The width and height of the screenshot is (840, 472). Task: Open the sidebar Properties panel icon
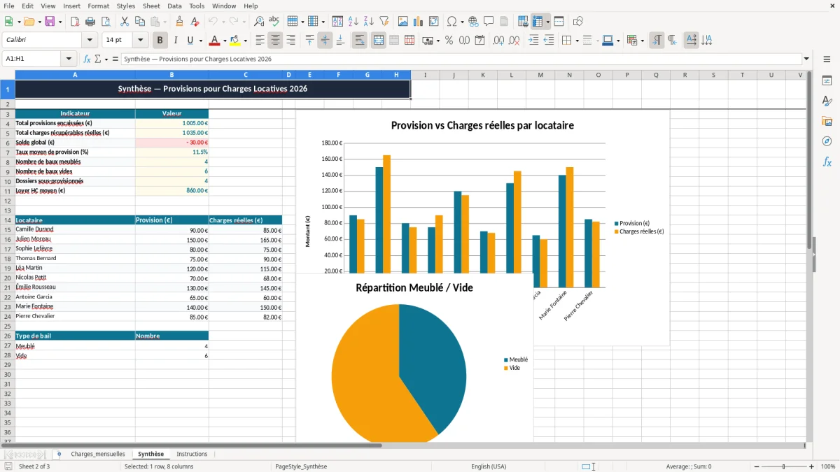click(x=827, y=81)
